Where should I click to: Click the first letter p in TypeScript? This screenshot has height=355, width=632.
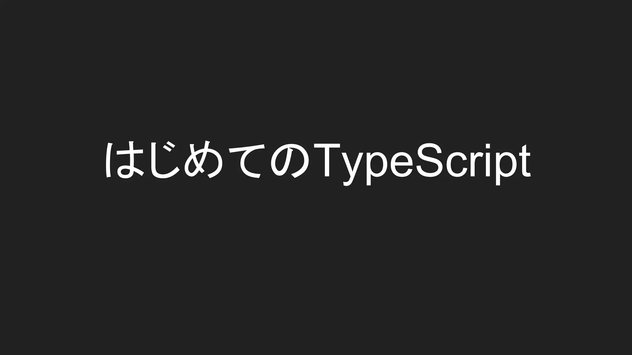377,169
